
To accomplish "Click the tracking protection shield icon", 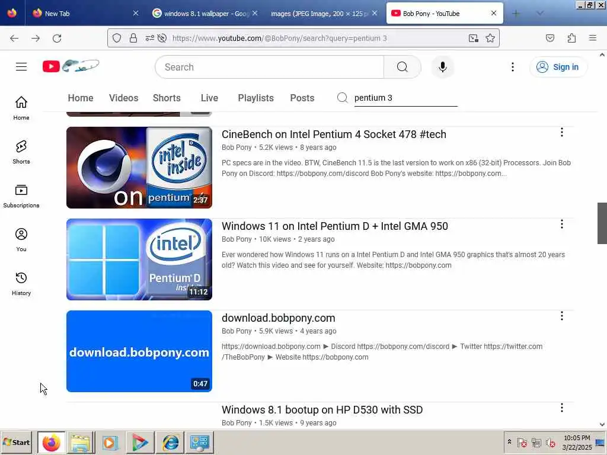I will [x=117, y=38].
